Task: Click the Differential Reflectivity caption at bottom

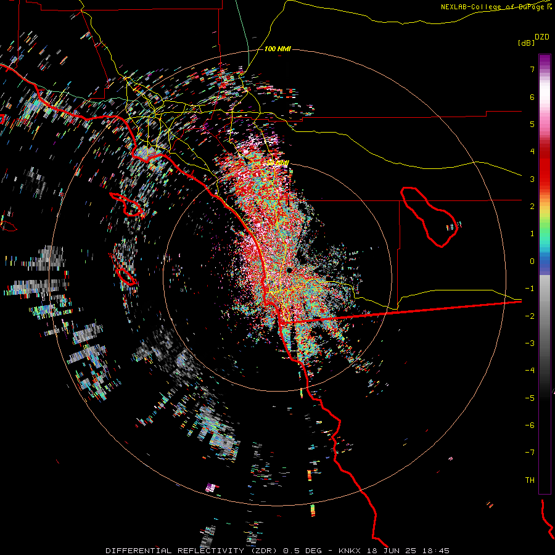Action: pyautogui.click(x=277, y=551)
